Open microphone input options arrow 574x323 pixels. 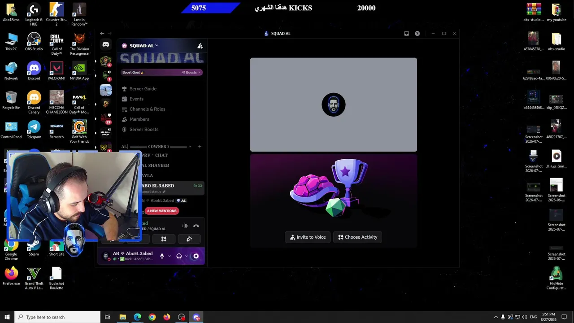pyautogui.click(x=169, y=256)
